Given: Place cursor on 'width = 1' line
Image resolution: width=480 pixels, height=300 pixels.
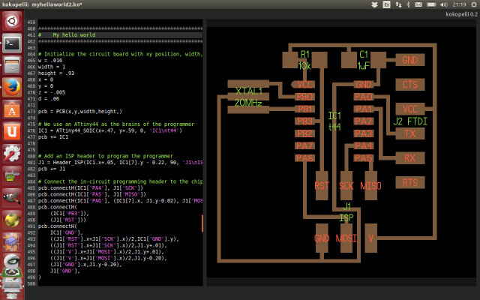Looking at the screenshot, I should tap(52, 67).
